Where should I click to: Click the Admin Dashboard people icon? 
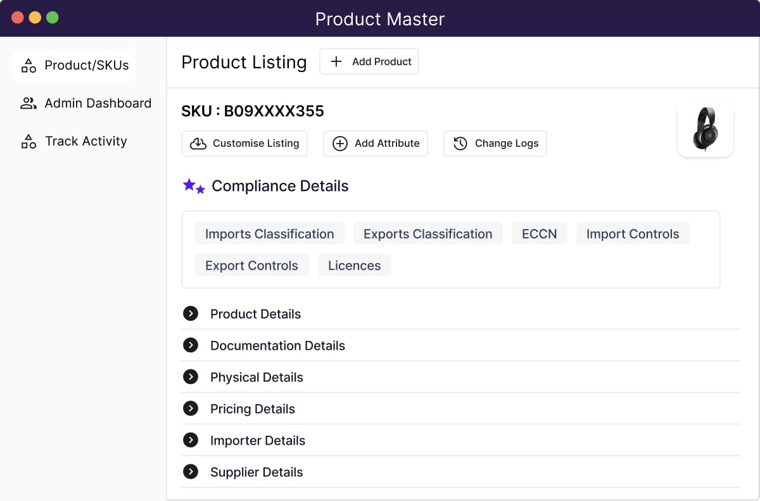[28, 103]
